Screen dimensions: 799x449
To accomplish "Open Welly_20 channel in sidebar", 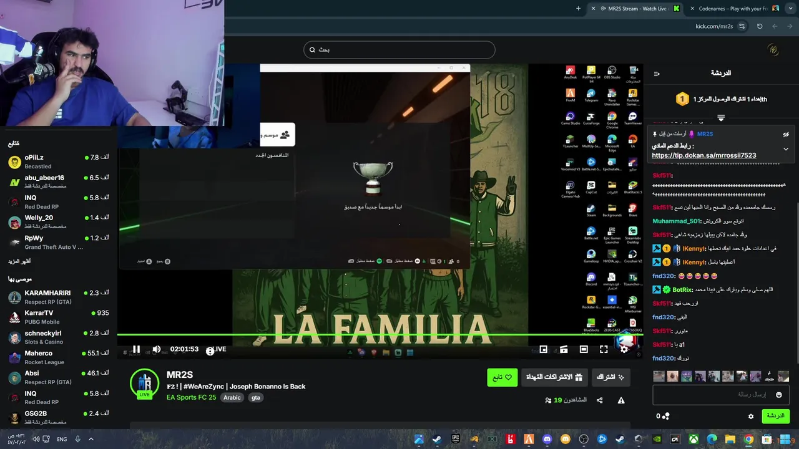I will point(59,222).
